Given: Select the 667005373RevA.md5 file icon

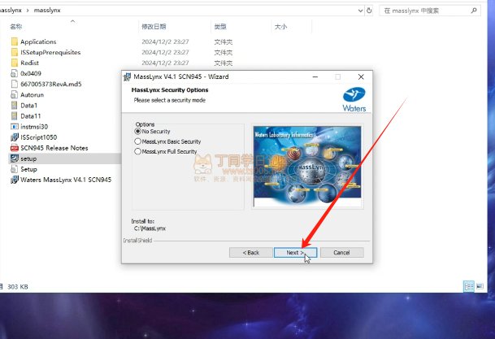Looking at the screenshot, I should 14,84.
